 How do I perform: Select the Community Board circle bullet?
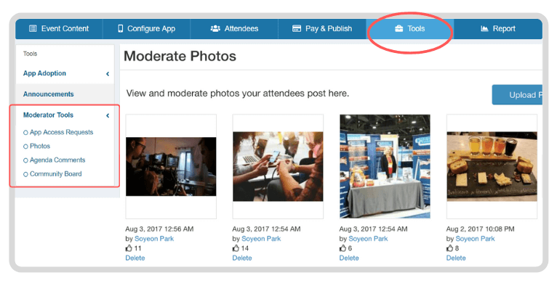point(25,174)
